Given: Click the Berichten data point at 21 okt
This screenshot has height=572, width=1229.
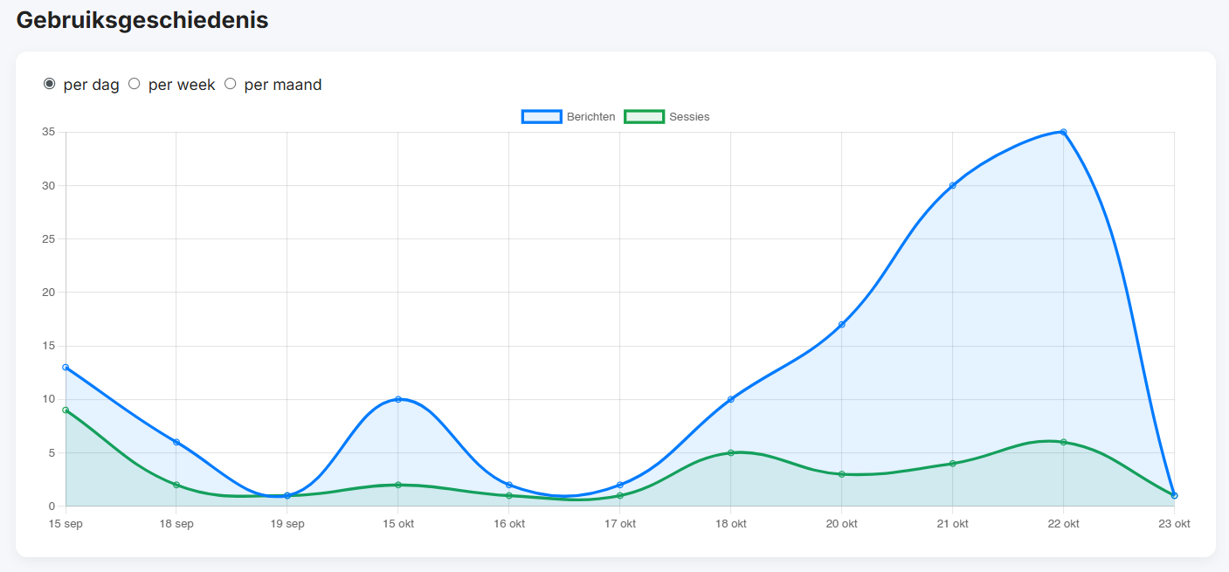Looking at the screenshot, I should tap(952, 185).
